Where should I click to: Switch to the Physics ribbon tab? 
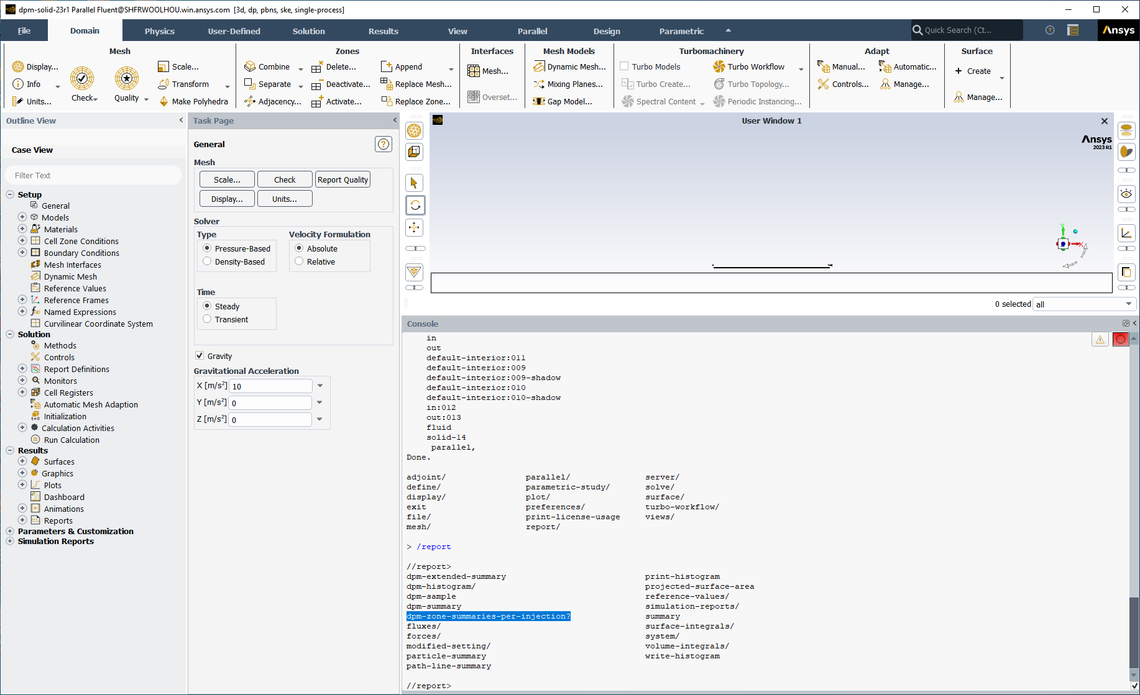pyautogui.click(x=160, y=31)
